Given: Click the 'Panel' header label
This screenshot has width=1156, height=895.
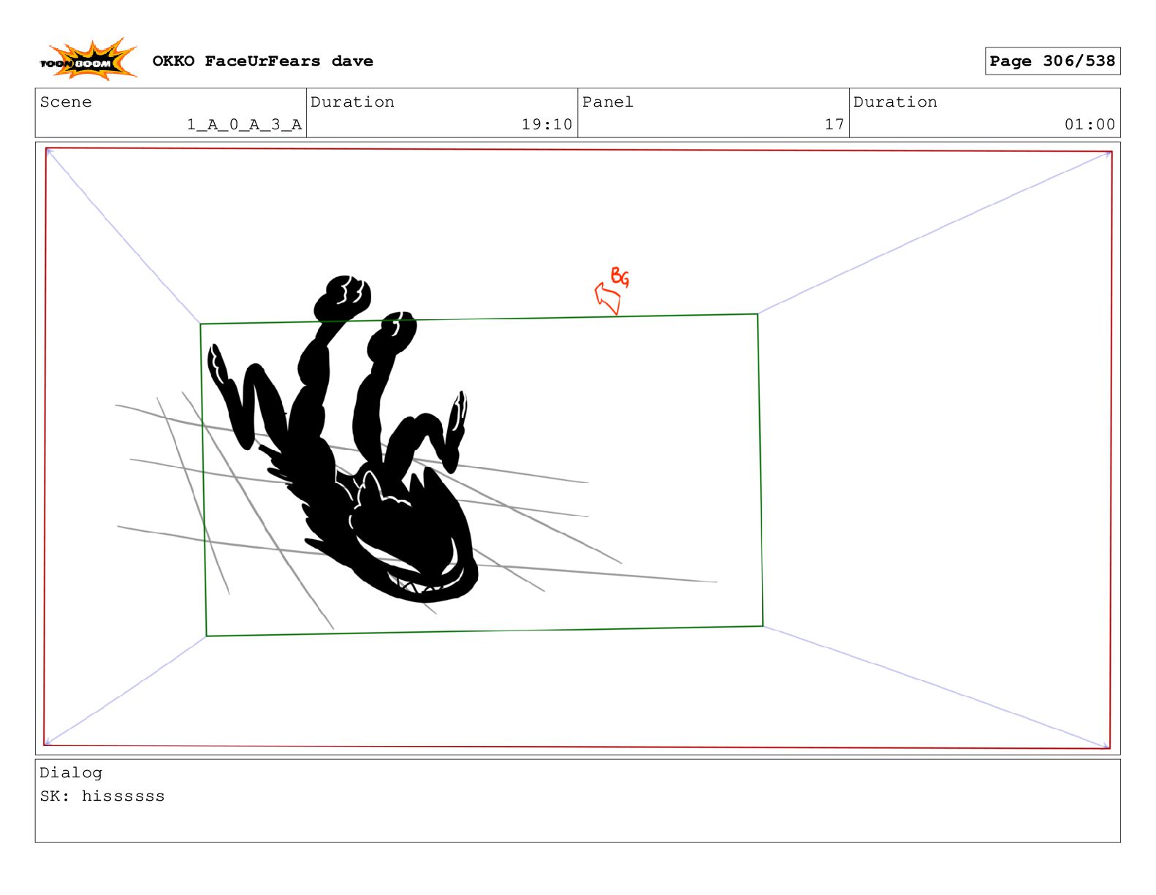Looking at the screenshot, I should pyautogui.click(x=607, y=102).
